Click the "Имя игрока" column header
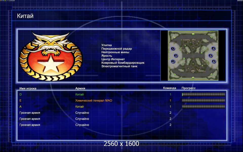The width and height of the screenshot is (243, 152). [28, 88]
